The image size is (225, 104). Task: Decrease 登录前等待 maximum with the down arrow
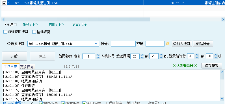216,58
